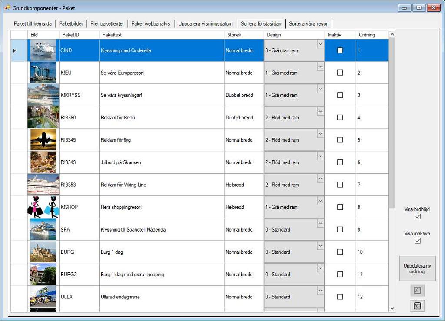
Task: Open Design dropdown for Reklam för flyg
Action: [320, 133]
